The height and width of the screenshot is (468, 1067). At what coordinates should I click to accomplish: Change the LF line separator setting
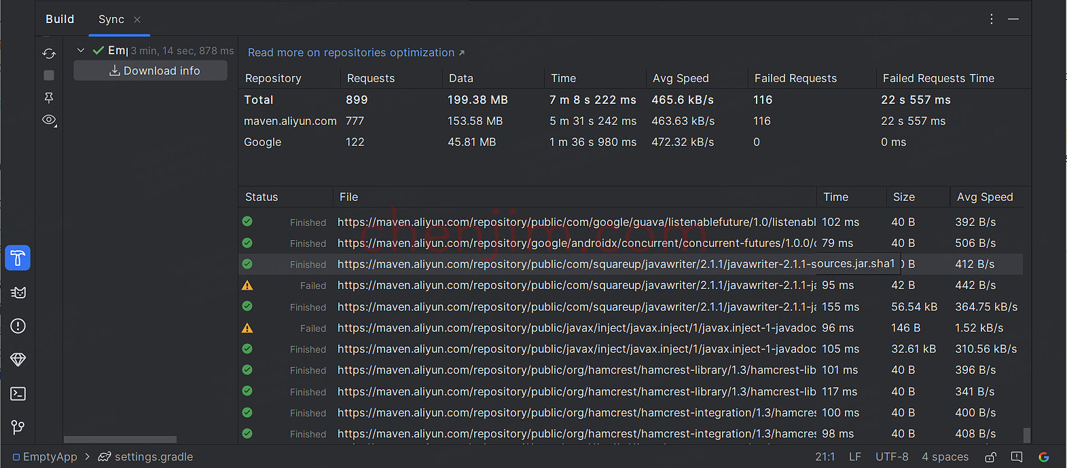(855, 457)
